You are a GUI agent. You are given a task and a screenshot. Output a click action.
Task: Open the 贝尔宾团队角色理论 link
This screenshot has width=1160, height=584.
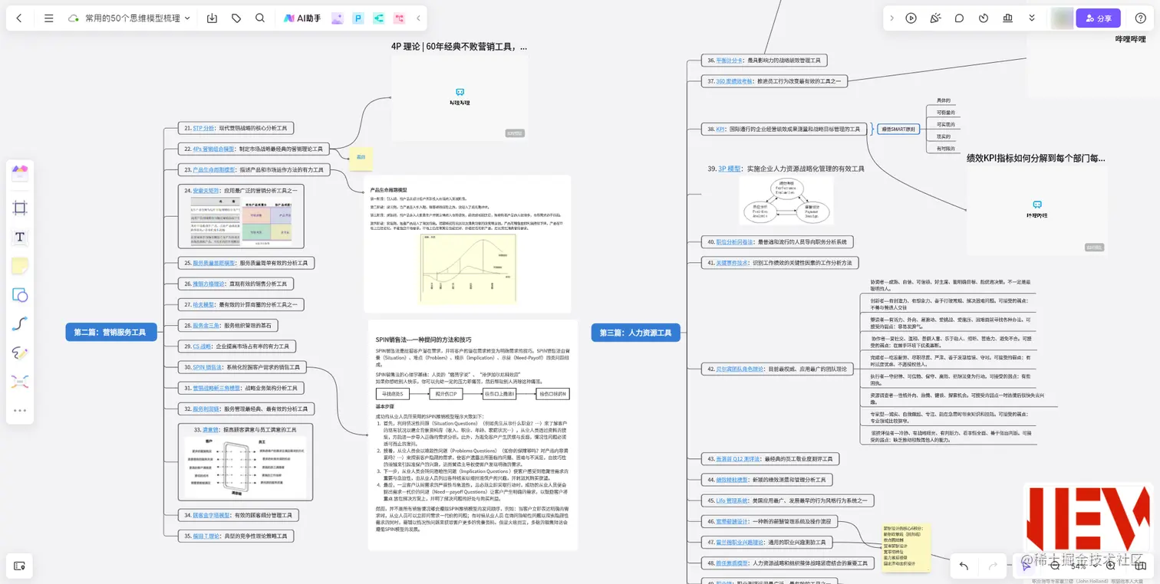[x=742, y=369]
